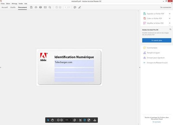Click the dock toolbar icon in floating bar

coord(95,120)
